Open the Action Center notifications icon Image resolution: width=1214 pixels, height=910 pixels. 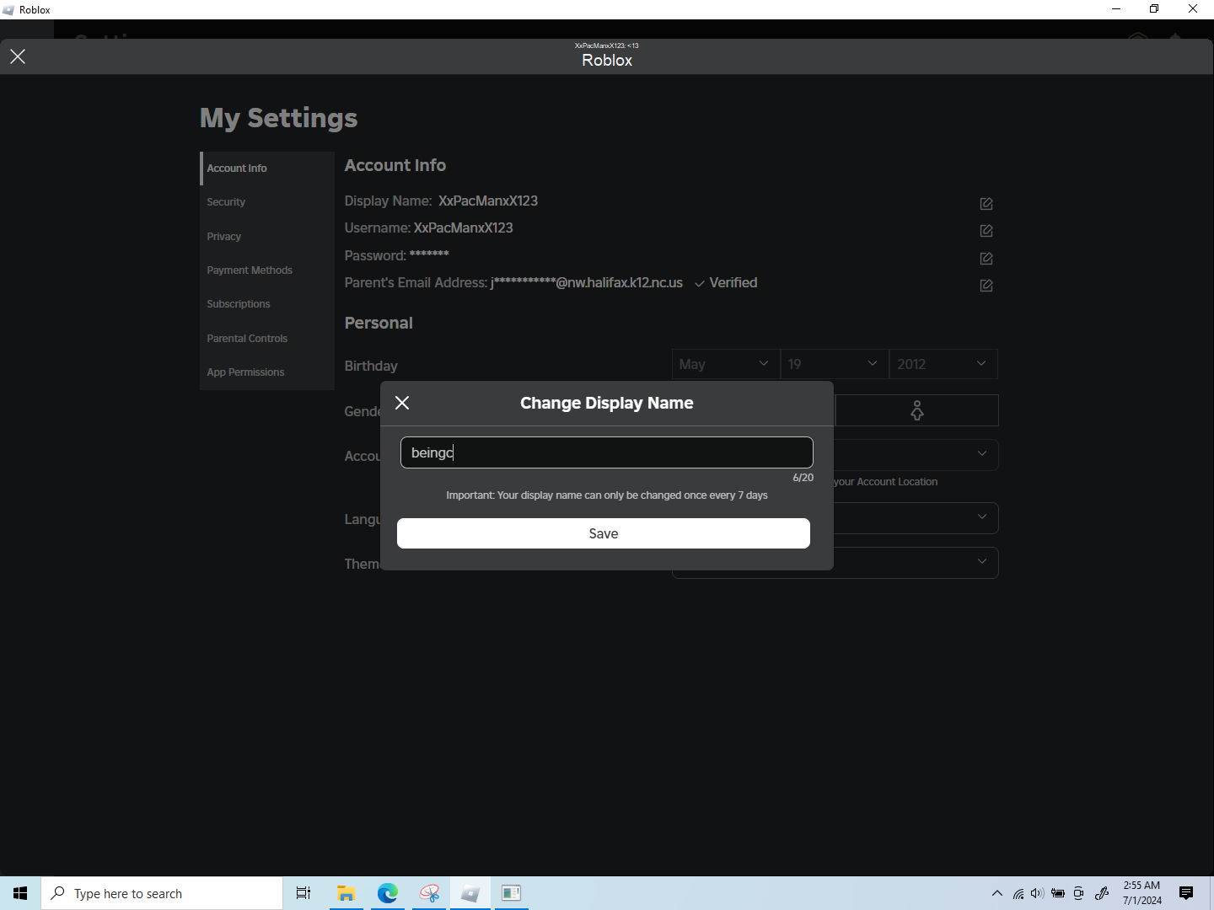click(x=1186, y=893)
